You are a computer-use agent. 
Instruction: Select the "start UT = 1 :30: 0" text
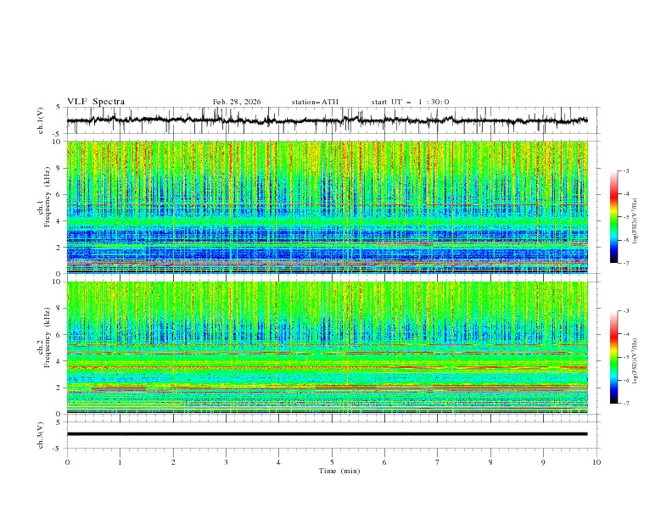[x=410, y=102]
